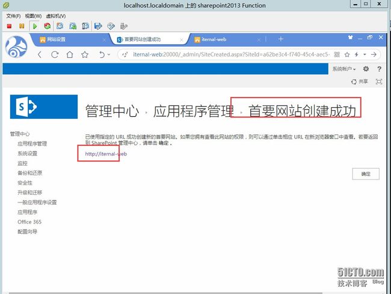This screenshot has width=391, height=294.
Task: Go back with the browser back arrow
Action: [40, 54]
